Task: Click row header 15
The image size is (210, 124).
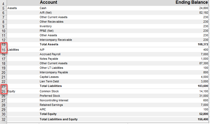Action: point(3,50)
